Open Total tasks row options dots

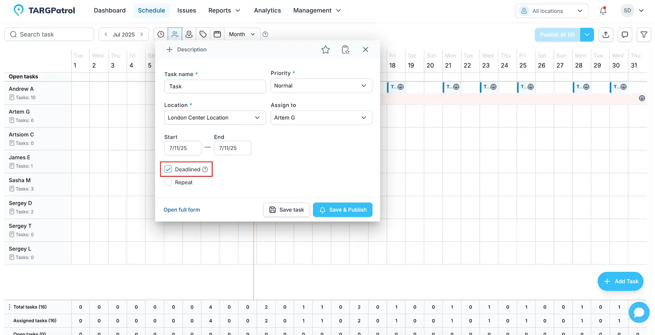click(x=9, y=307)
